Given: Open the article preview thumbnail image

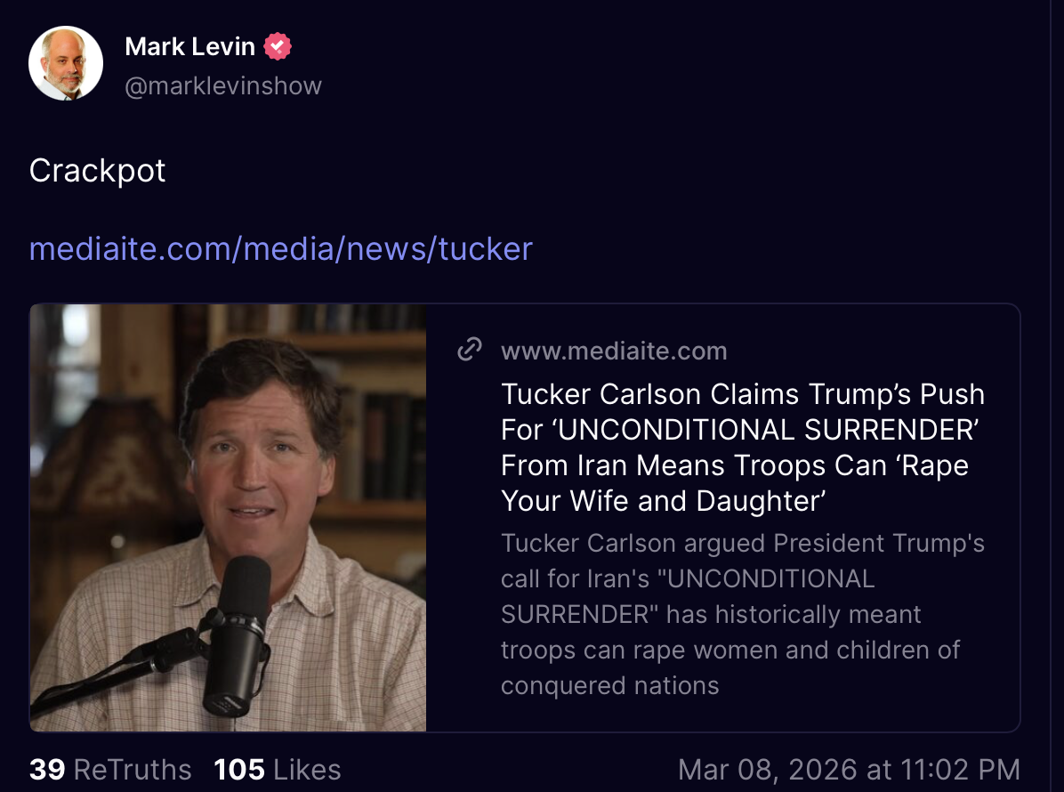Looking at the screenshot, I should (x=229, y=517).
